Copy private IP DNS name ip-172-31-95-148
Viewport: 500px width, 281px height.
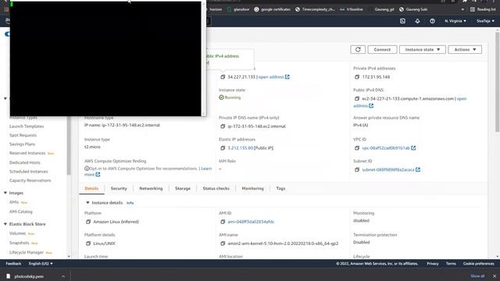click(x=223, y=126)
